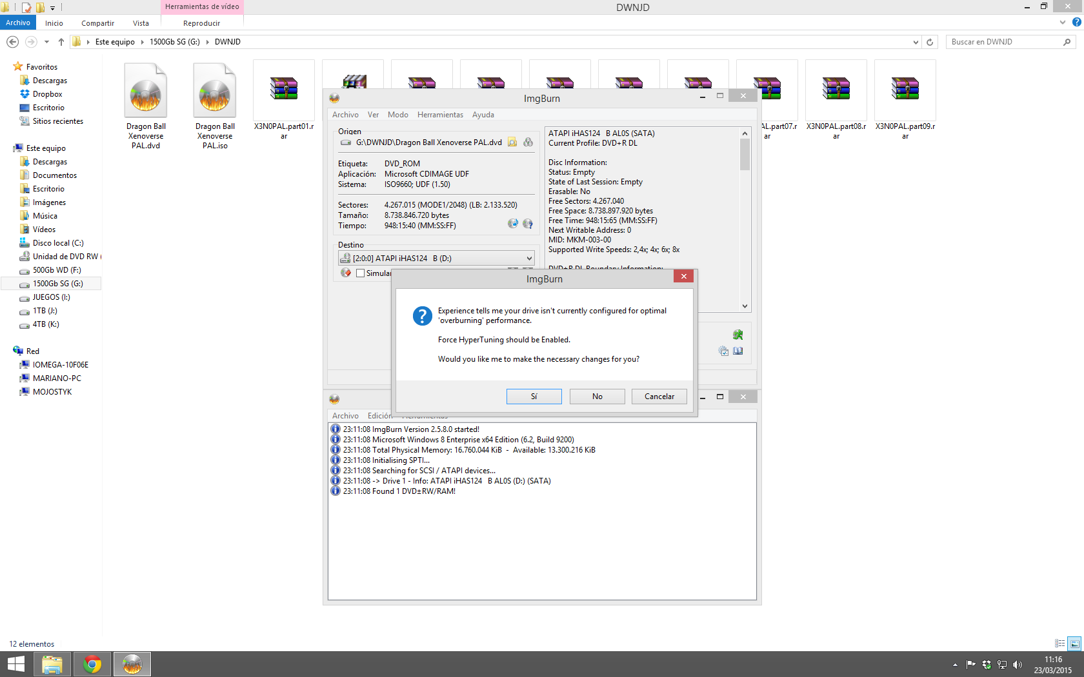Click the disc with question mark icon

[x=528, y=223]
